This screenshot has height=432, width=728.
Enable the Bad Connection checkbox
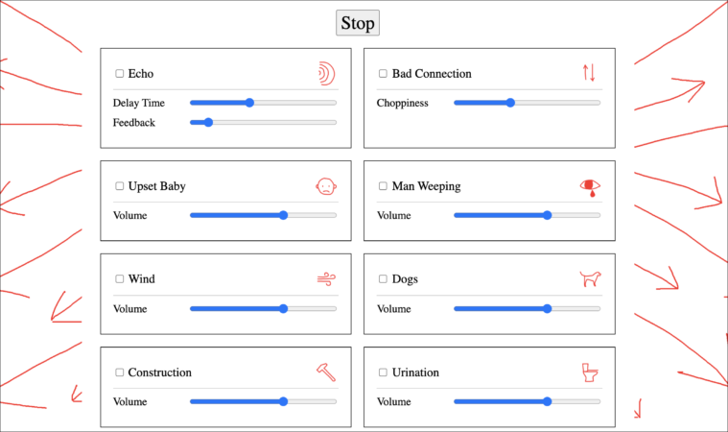[x=383, y=73]
